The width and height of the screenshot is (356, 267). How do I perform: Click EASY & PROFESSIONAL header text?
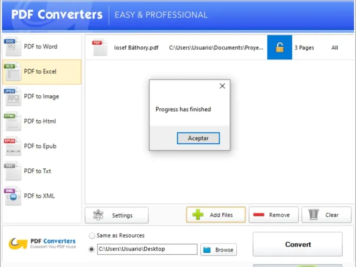click(161, 15)
